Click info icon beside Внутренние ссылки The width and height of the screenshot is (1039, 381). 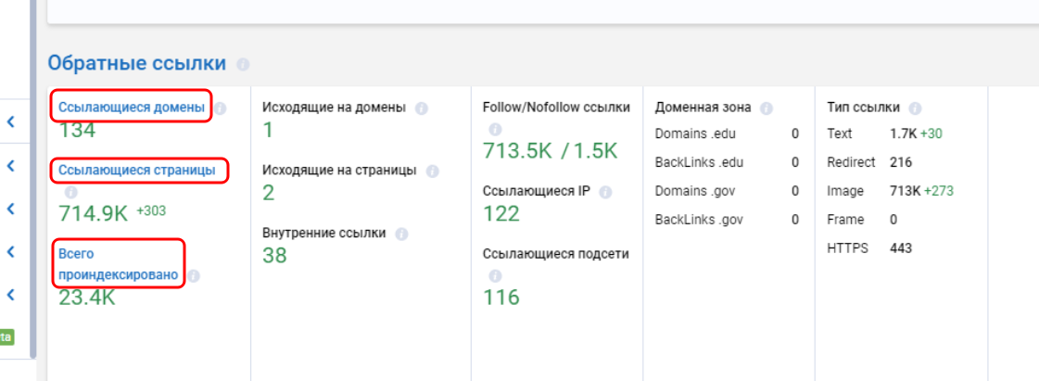(x=401, y=235)
